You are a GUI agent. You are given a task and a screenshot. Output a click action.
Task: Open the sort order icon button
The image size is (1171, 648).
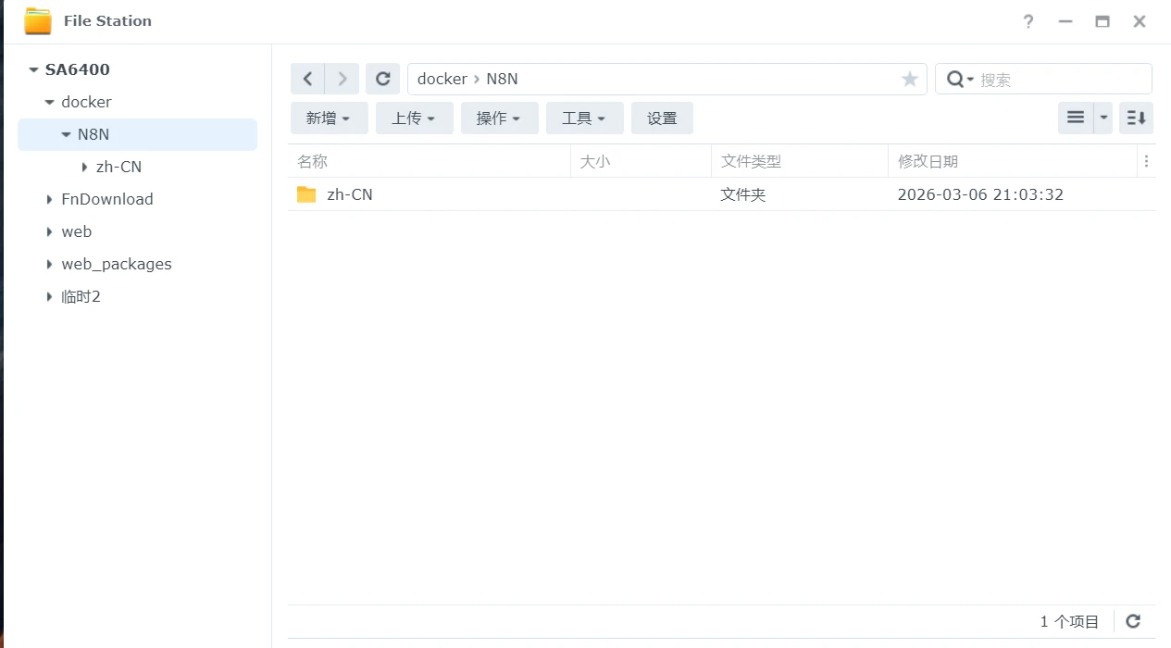pyautogui.click(x=1136, y=118)
